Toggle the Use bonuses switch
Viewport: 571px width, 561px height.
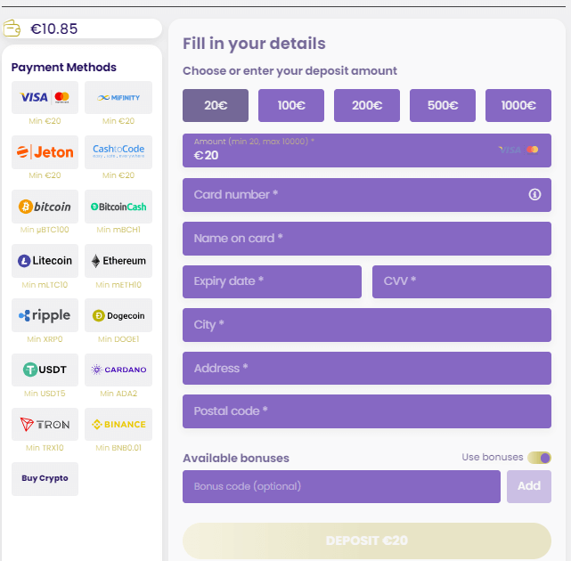point(539,458)
